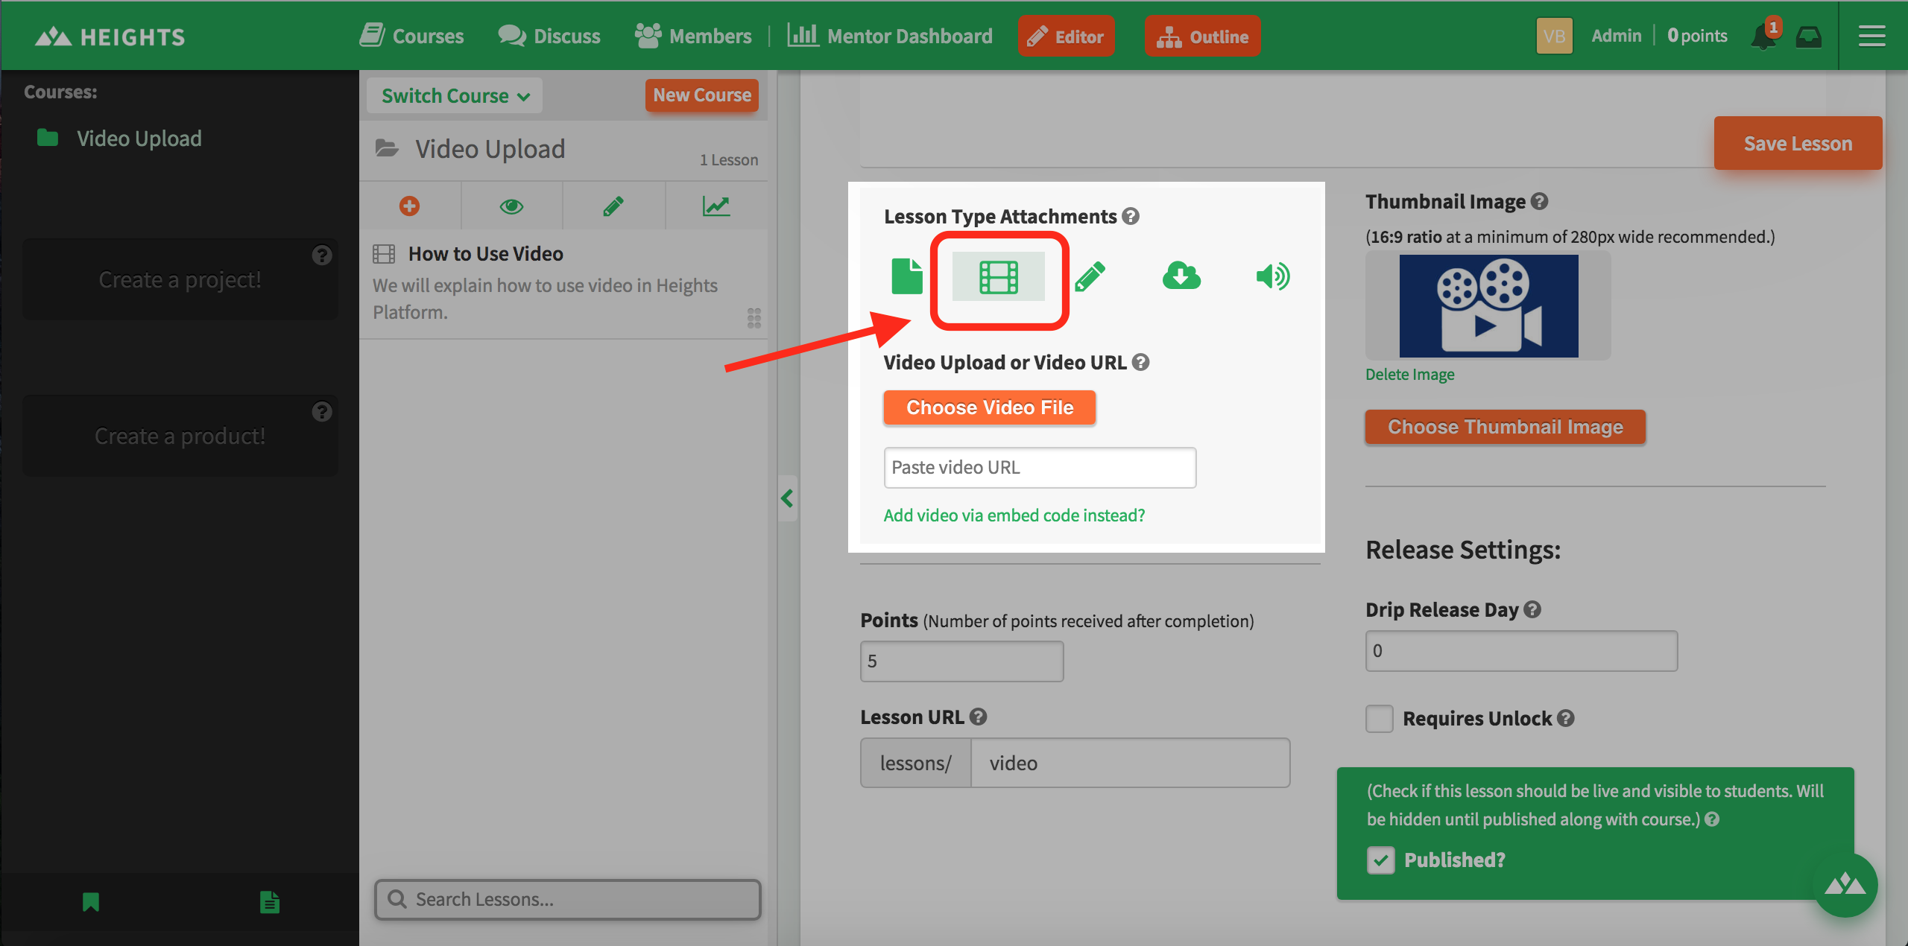Switch to the Editor view

click(1067, 36)
